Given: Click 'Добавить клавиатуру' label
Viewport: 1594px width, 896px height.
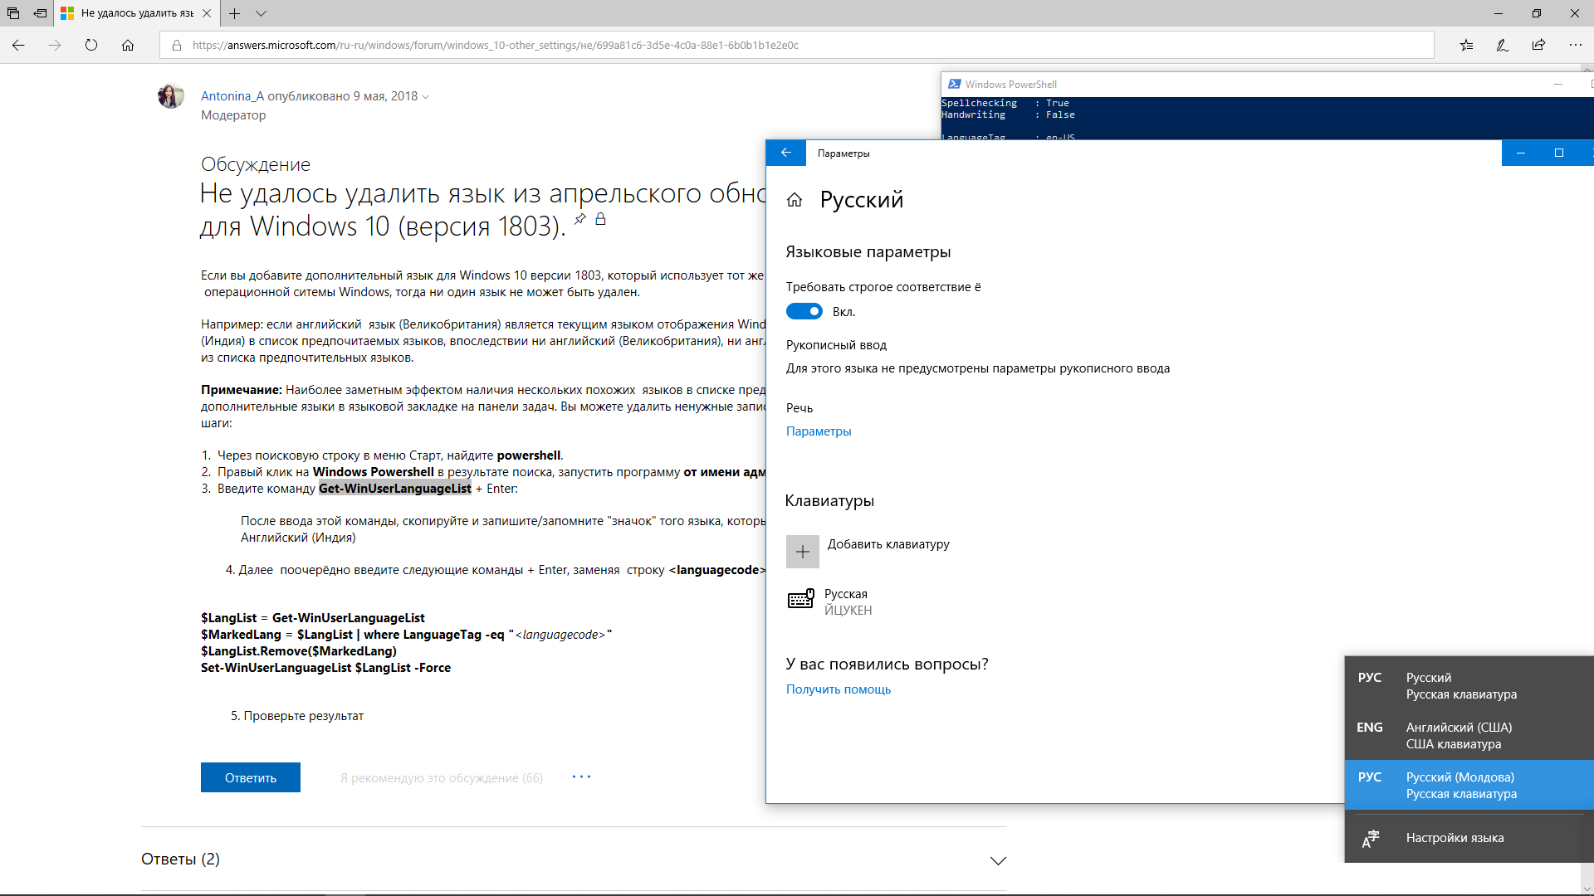Looking at the screenshot, I should click(888, 544).
